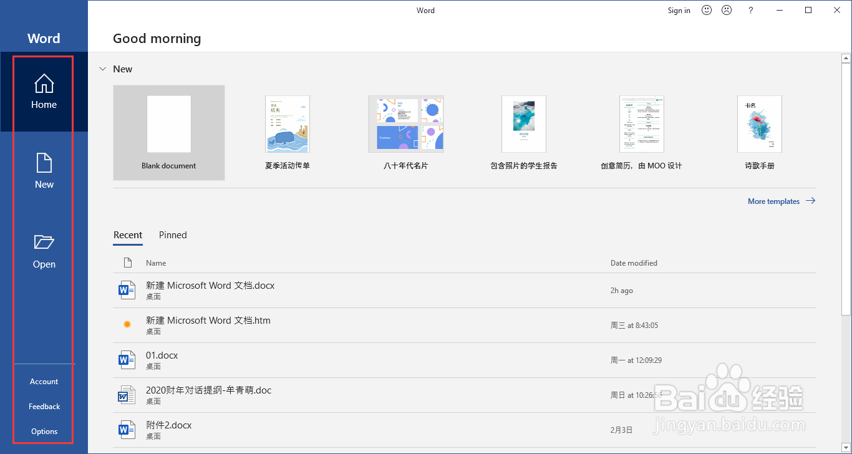Screen dimensions: 852x454
Task: Maximize the Word window
Action: click(x=808, y=10)
